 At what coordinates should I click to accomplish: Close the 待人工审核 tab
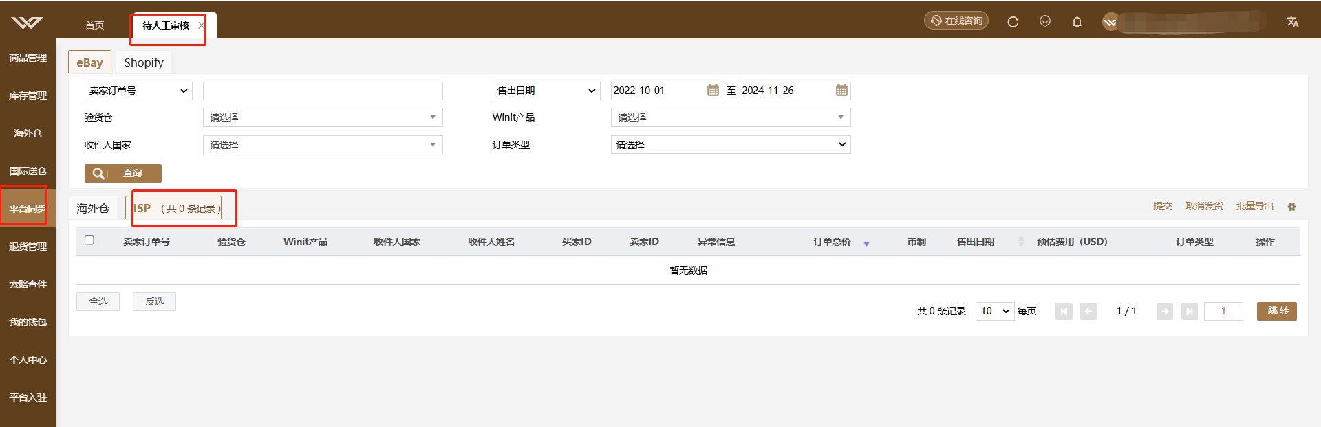pos(201,25)
